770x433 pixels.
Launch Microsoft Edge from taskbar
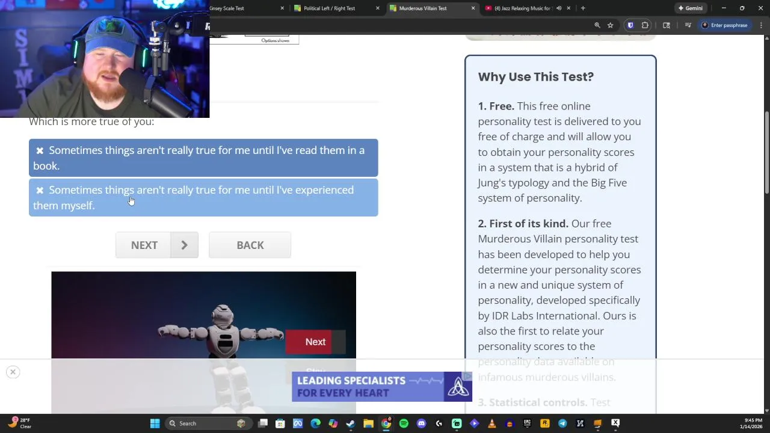coord(315,423)
